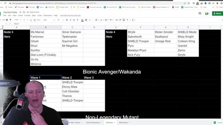Open the more number formats dropdown
The height and width of the screenshot is (125, 223).
point(39,20)
